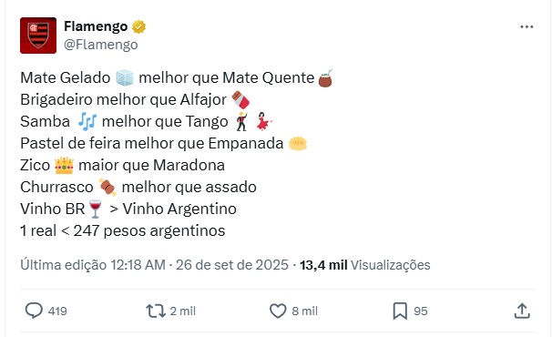This screenshot has width=552, height=337.
Task: Click the repost arrows icon
Action: tap(156, 311)
